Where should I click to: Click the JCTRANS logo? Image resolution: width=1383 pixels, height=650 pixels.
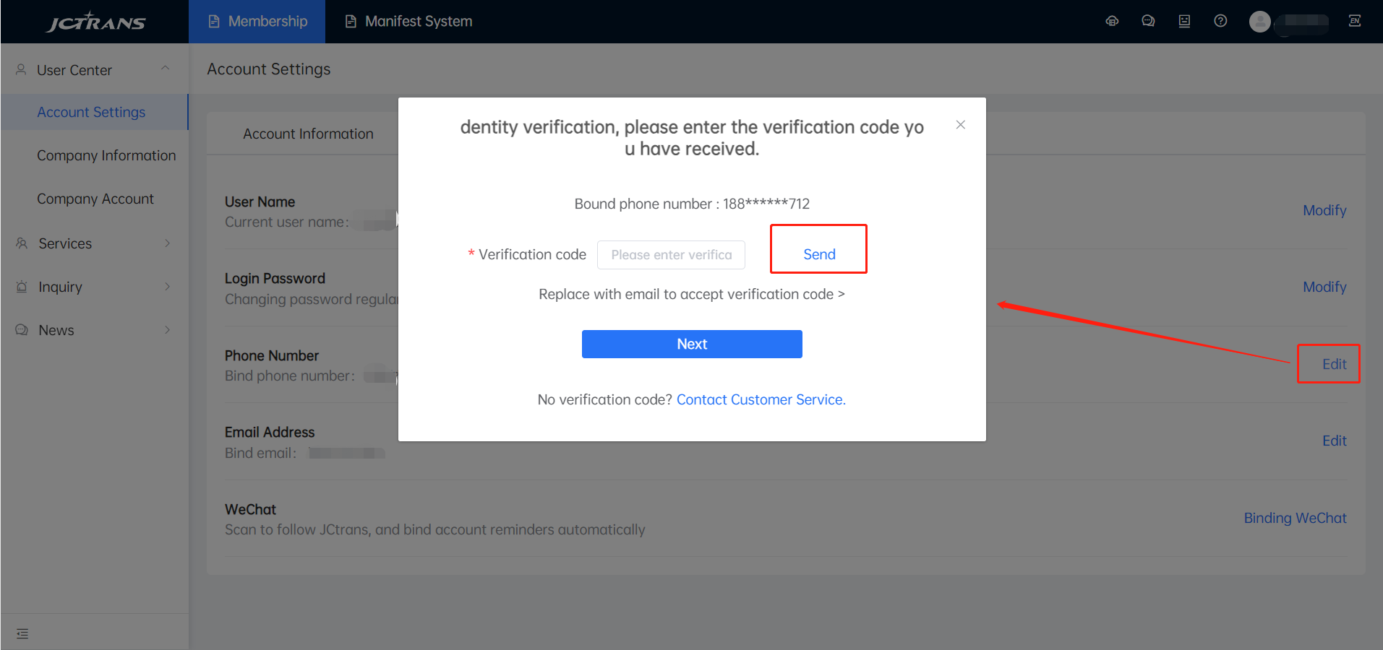96,22
